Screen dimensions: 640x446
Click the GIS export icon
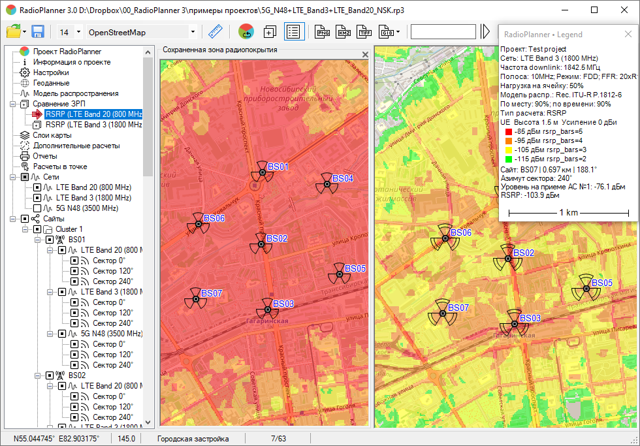tap(386, 31)
